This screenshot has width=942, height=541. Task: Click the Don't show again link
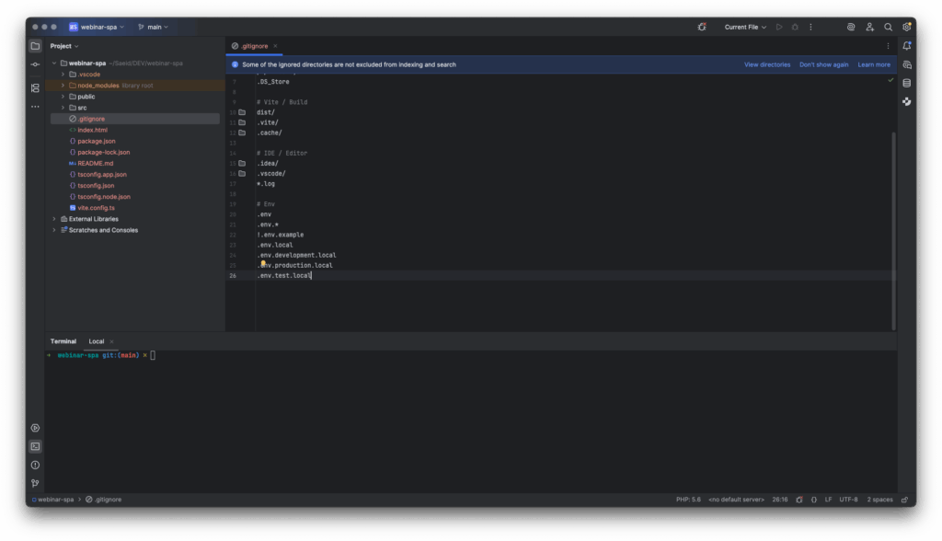click(x=823, y=65)
